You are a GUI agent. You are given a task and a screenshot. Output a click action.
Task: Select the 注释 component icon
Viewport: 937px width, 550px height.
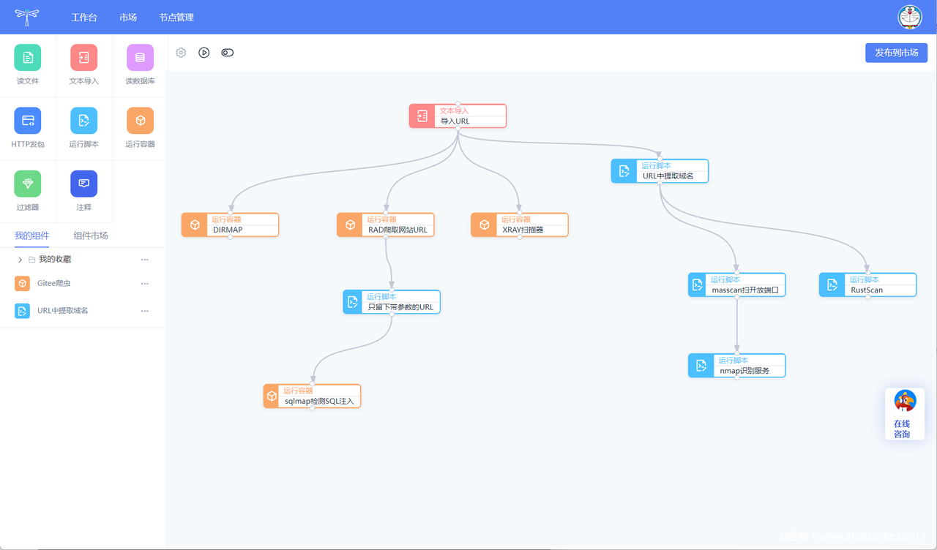tap(83, 184)
